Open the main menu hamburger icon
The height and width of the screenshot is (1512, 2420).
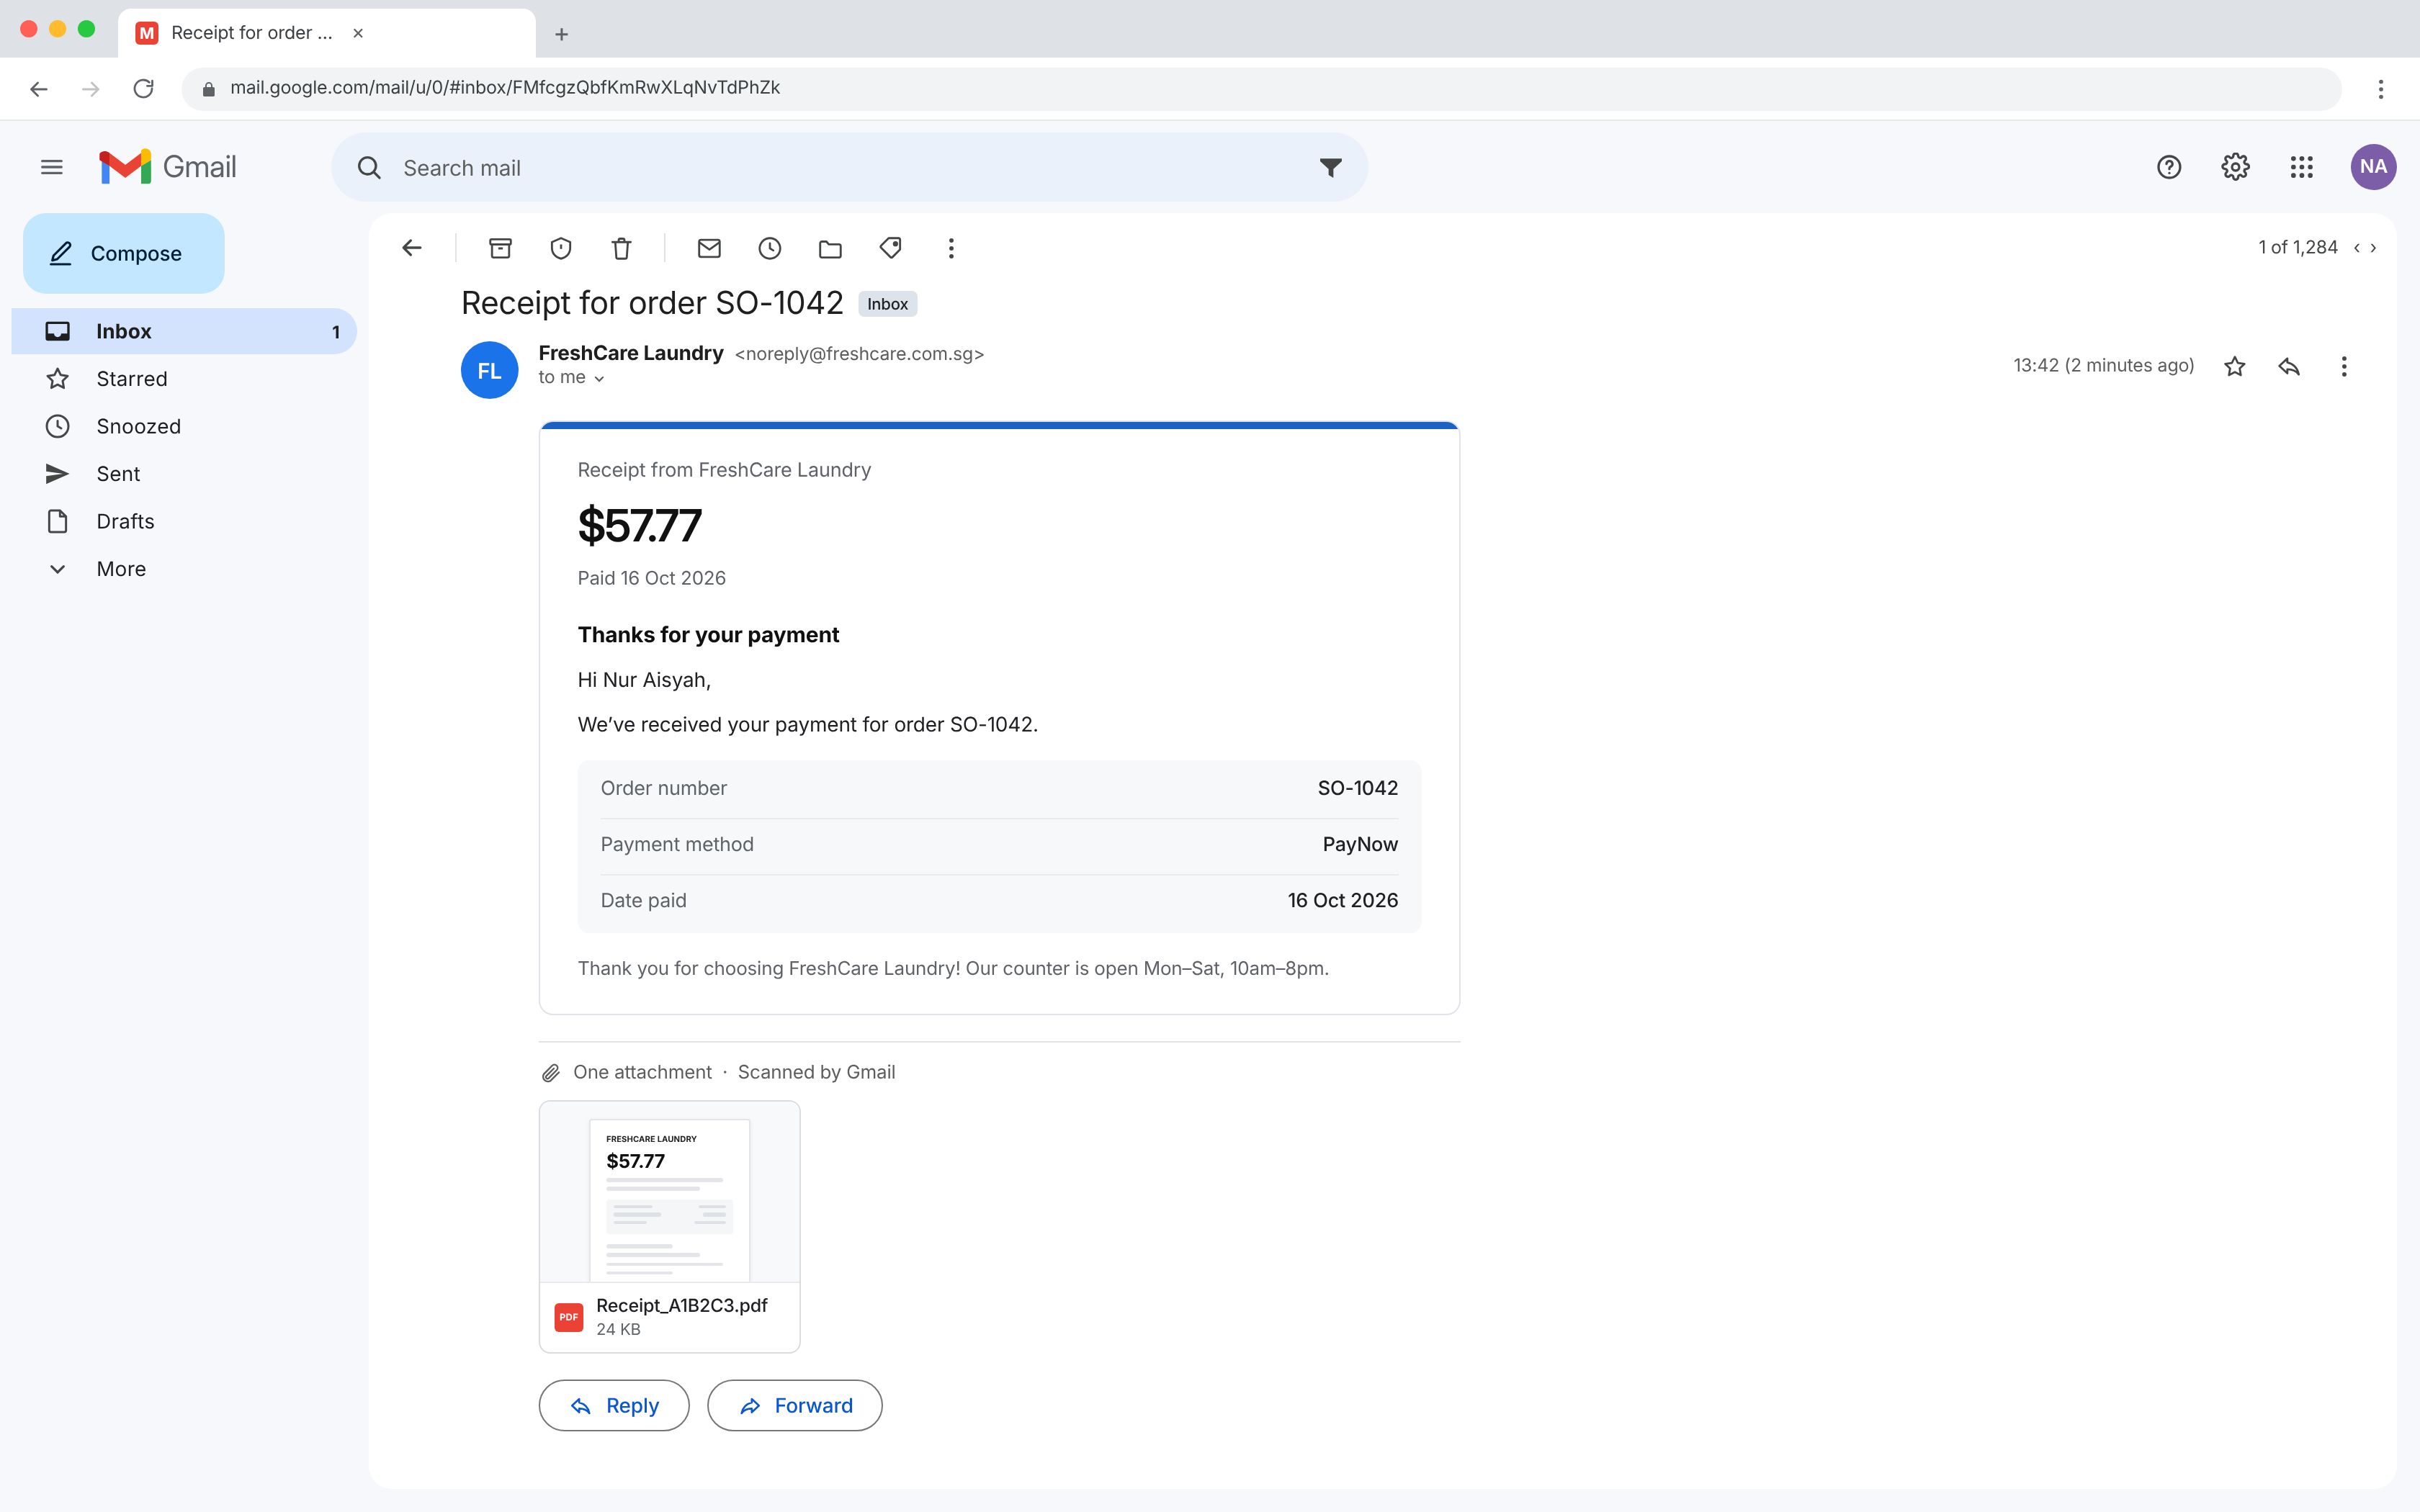(x=52, y=167)
